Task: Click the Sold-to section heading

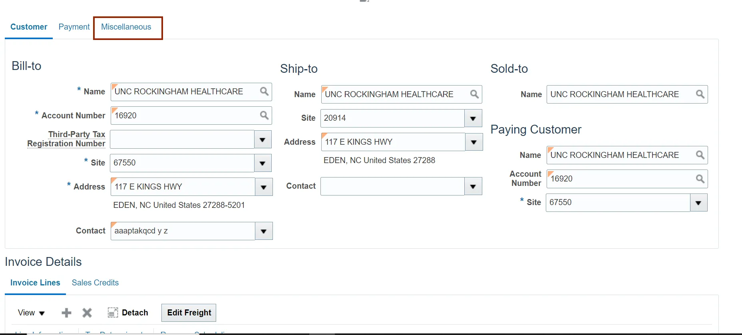Action: coord(509,69)
